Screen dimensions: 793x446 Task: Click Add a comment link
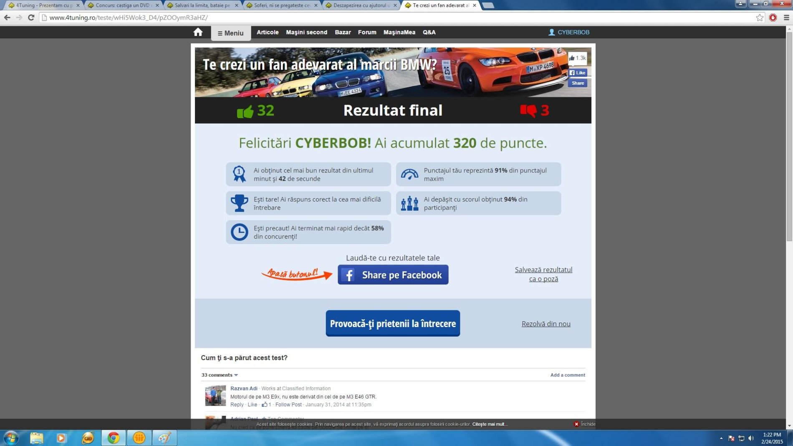pyautogui.click(x=568, y=375)
